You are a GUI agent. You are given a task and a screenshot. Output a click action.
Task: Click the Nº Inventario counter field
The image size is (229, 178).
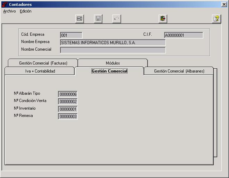pos(68,109)
